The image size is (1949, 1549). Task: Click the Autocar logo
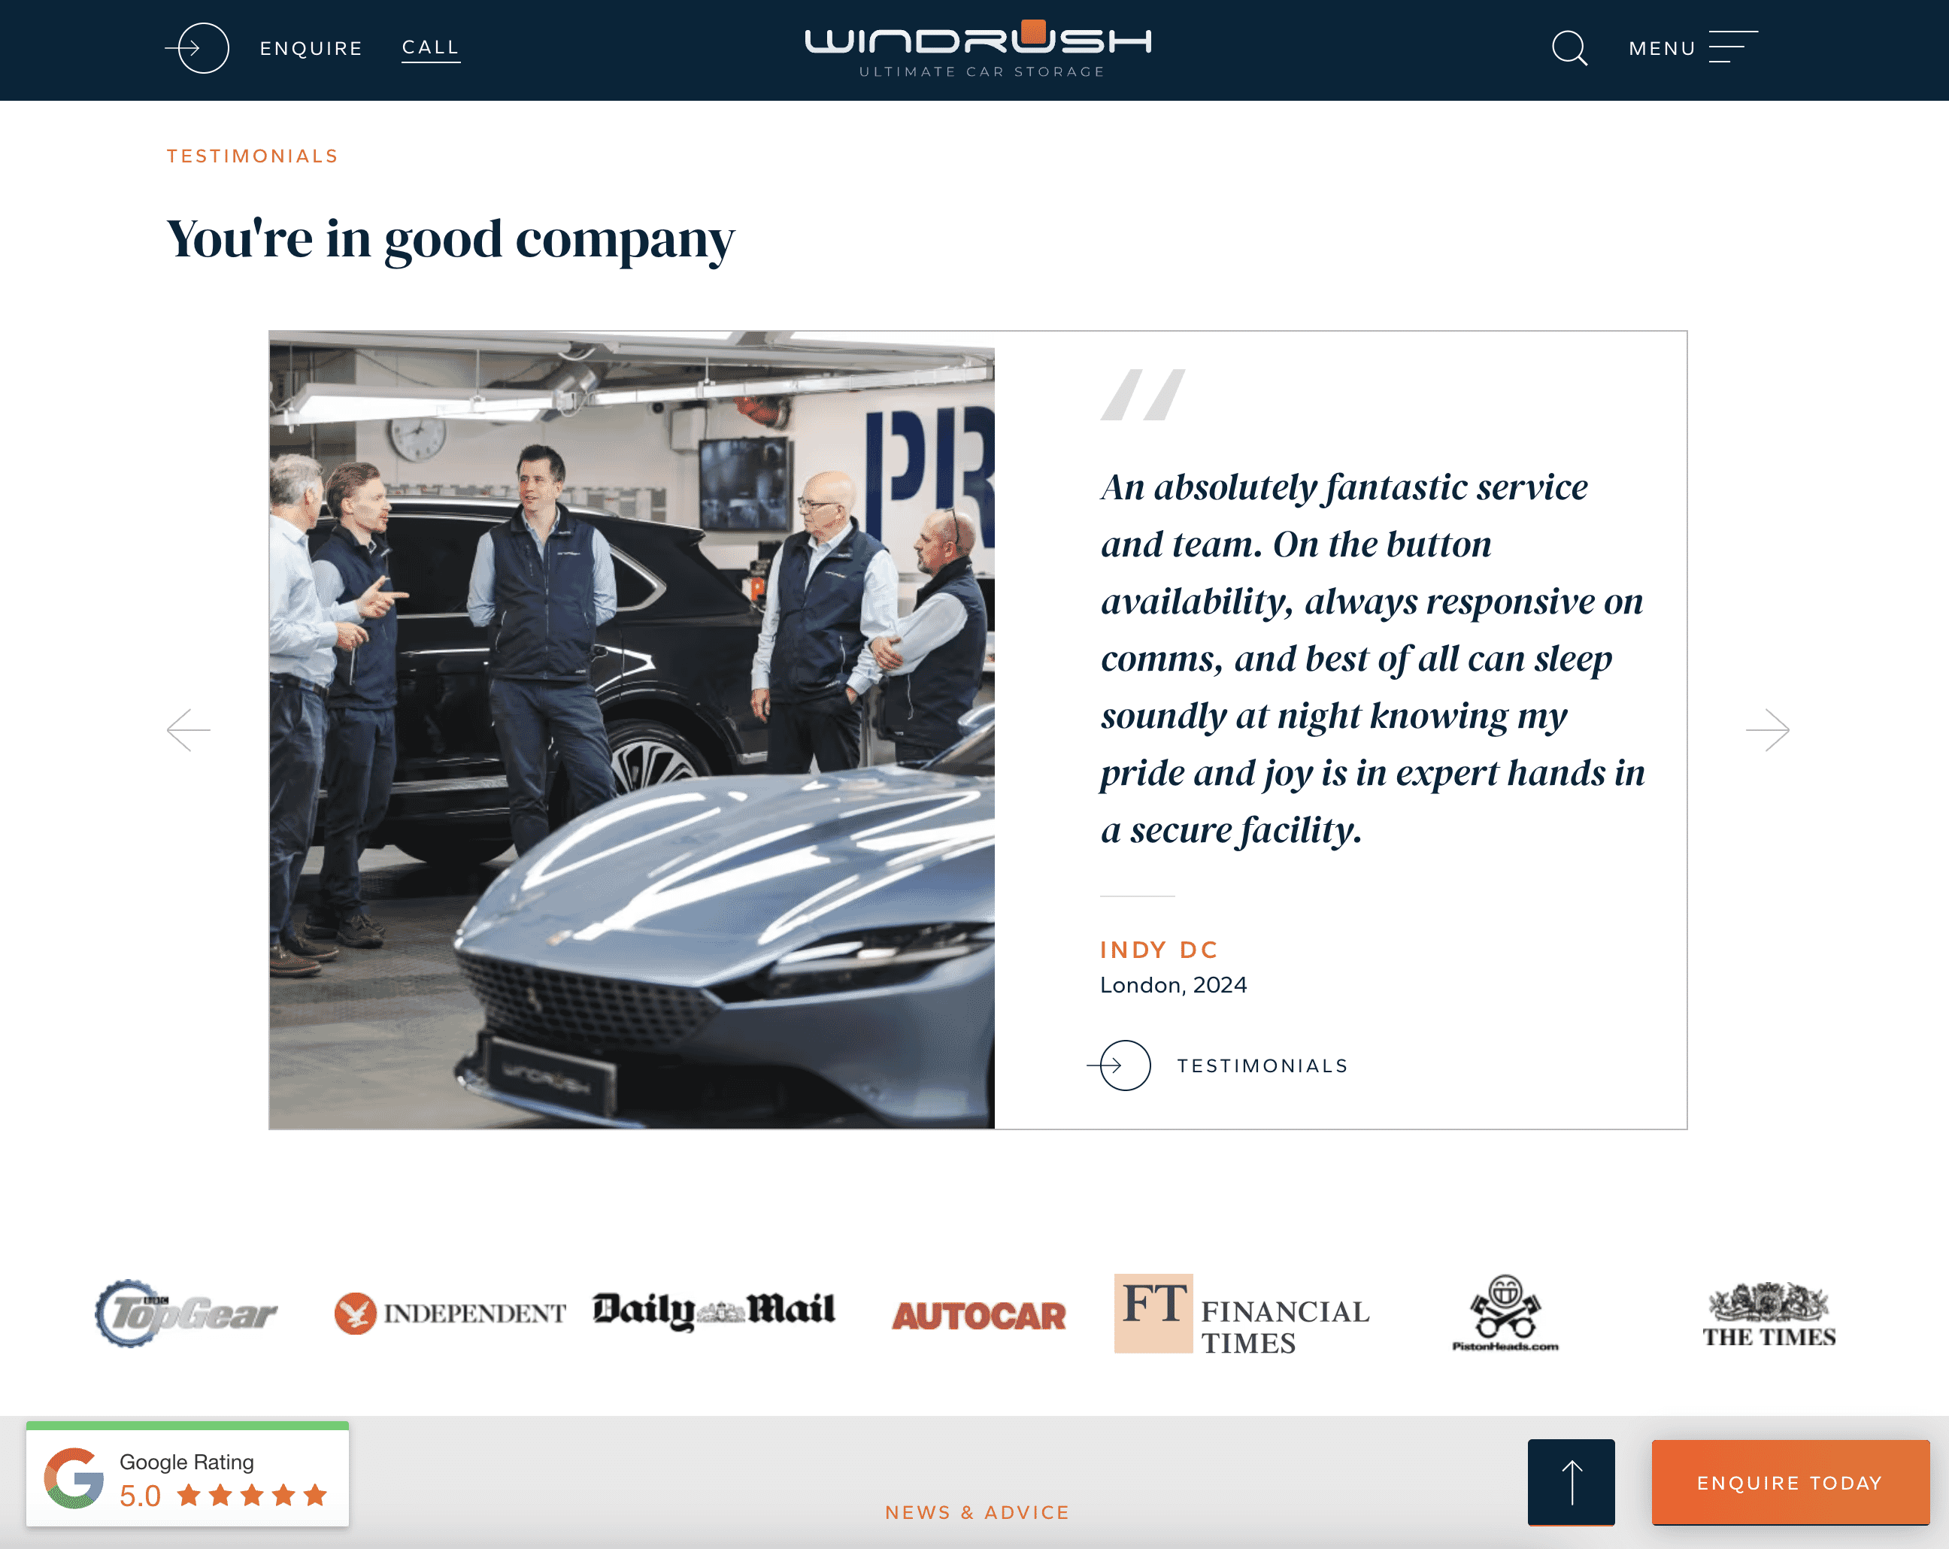pyautogui.click(x=979, y=1316)
